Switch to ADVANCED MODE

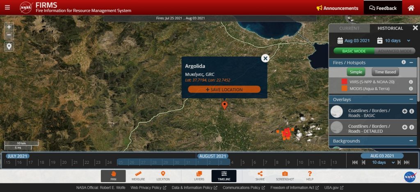(x=395, y=51)
